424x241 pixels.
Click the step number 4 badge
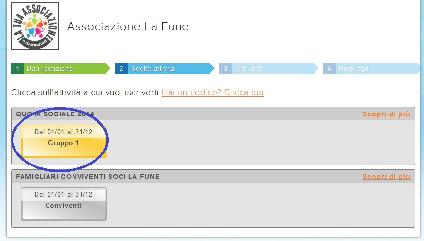pyautogui.click(x=329, y=69)
